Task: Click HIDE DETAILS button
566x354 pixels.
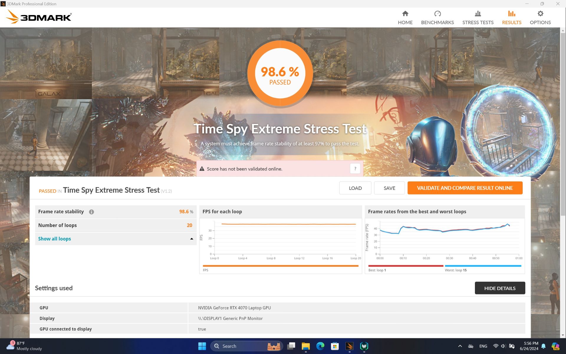Action: [x=500, y=288]
